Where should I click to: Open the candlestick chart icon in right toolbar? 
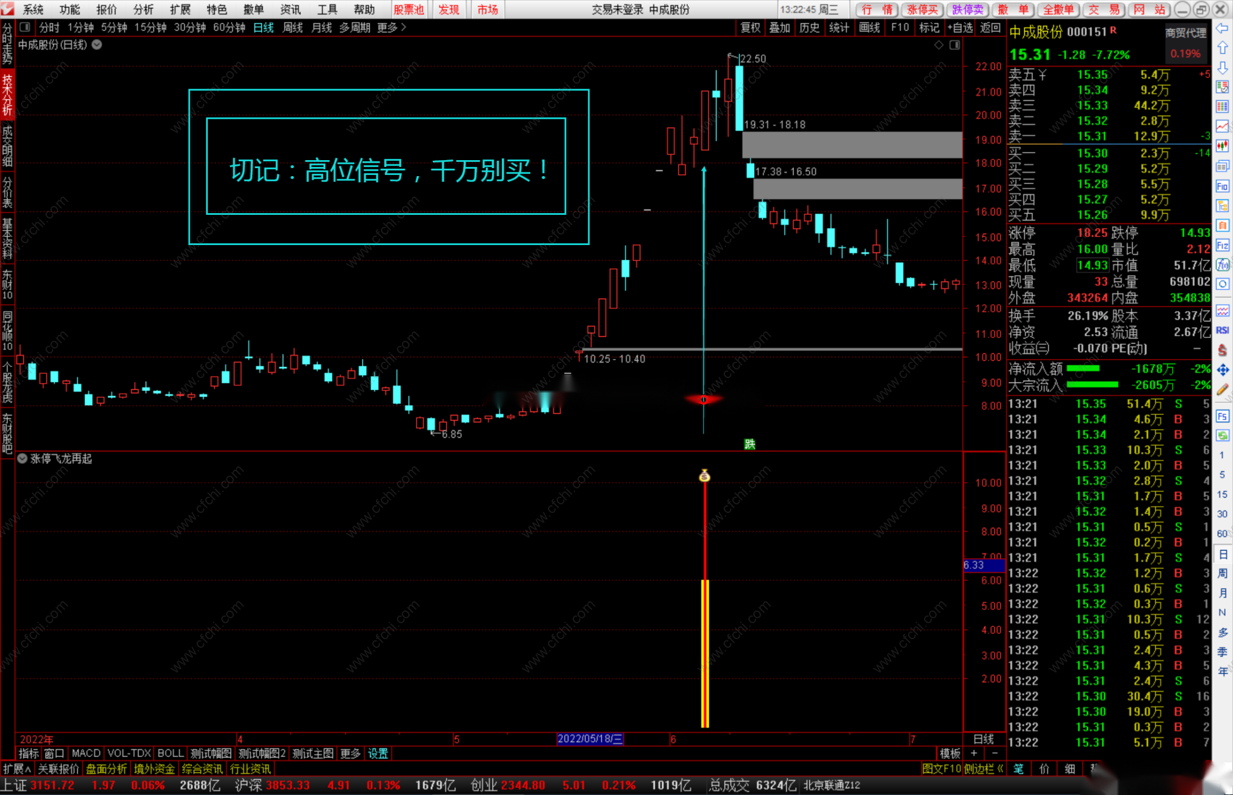[1222, 146]
